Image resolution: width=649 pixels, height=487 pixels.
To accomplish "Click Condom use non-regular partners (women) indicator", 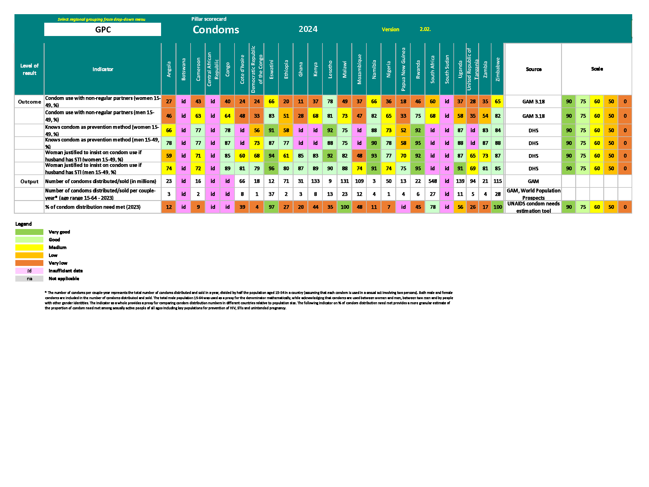I will click(x=103, y=102).
